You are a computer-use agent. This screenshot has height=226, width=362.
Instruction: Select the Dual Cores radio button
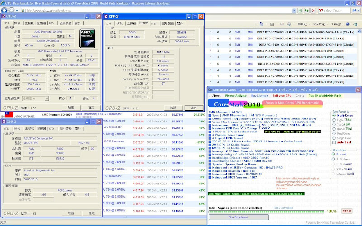pos(334,133)
